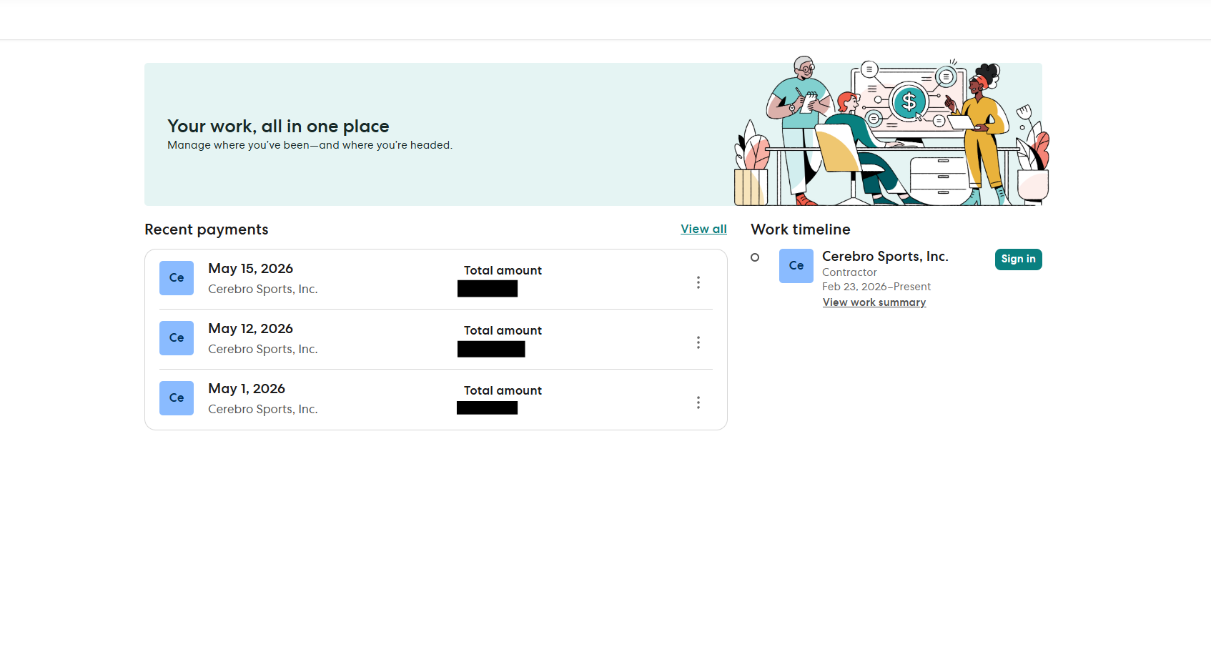This screenshot has width=1211, height=672.
Task: Click the Ce avatar in Work timeline
Action: pyautogui.click(x=796, y=266)
